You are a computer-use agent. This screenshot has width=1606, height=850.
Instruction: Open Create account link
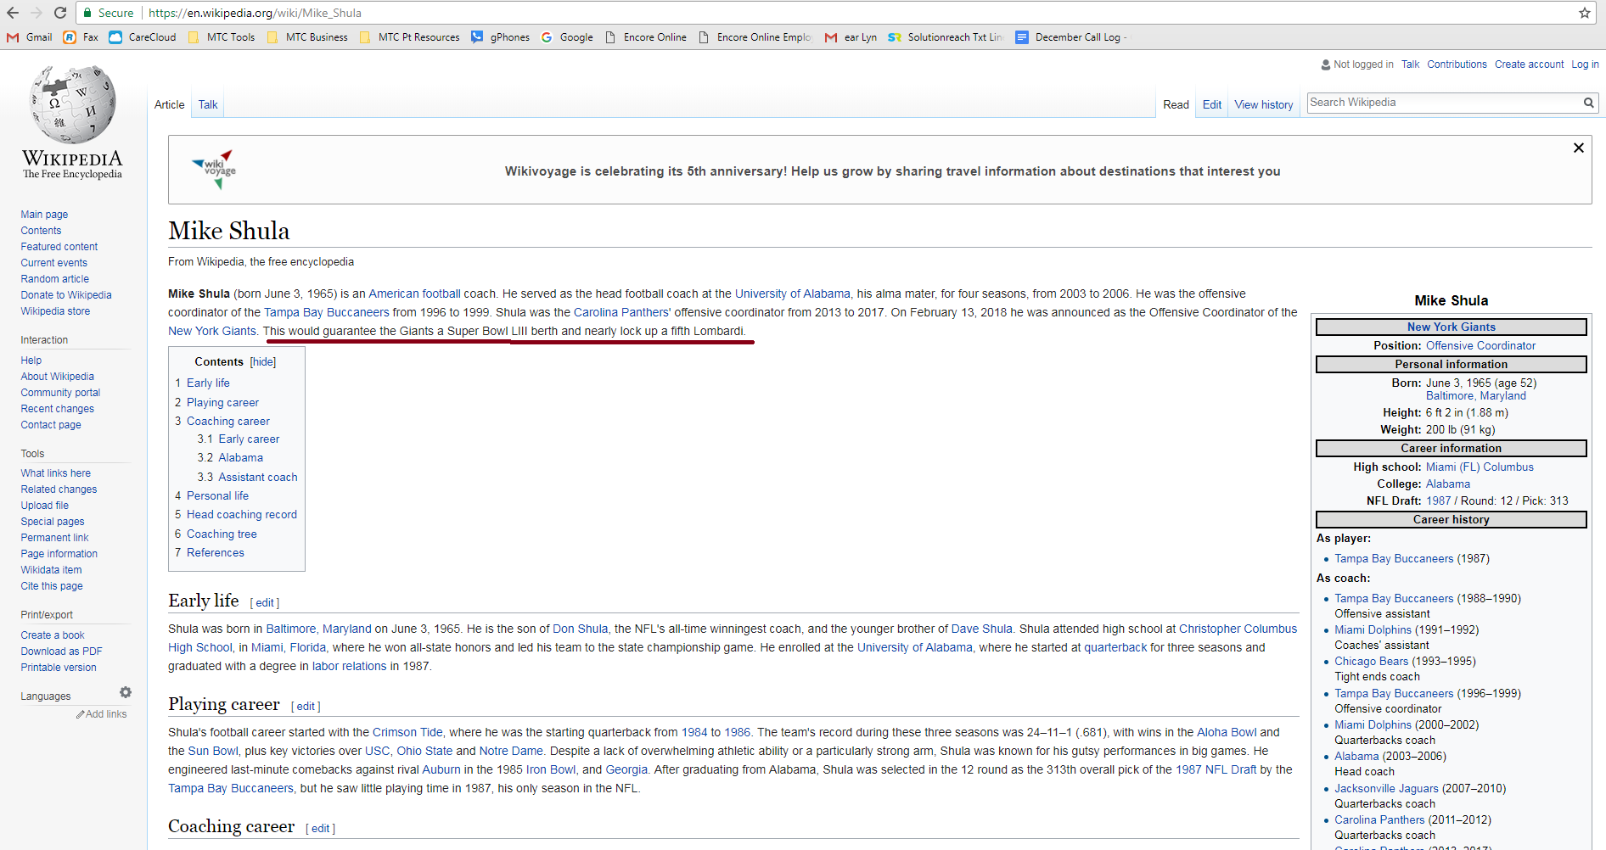(1529, 64)
